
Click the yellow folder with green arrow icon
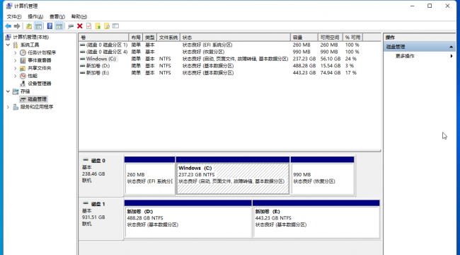click(98, 26)
